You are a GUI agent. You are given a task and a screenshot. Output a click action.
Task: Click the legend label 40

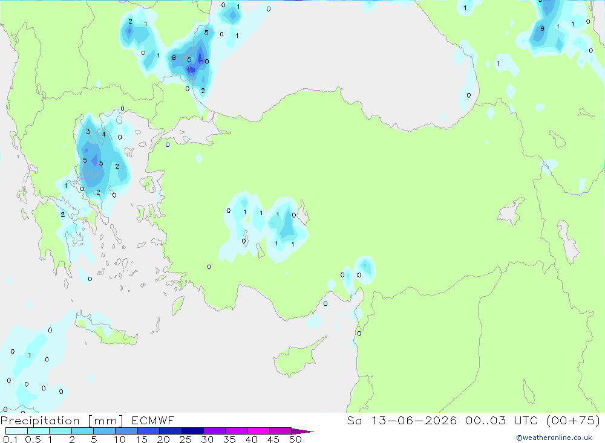[251, 439]
